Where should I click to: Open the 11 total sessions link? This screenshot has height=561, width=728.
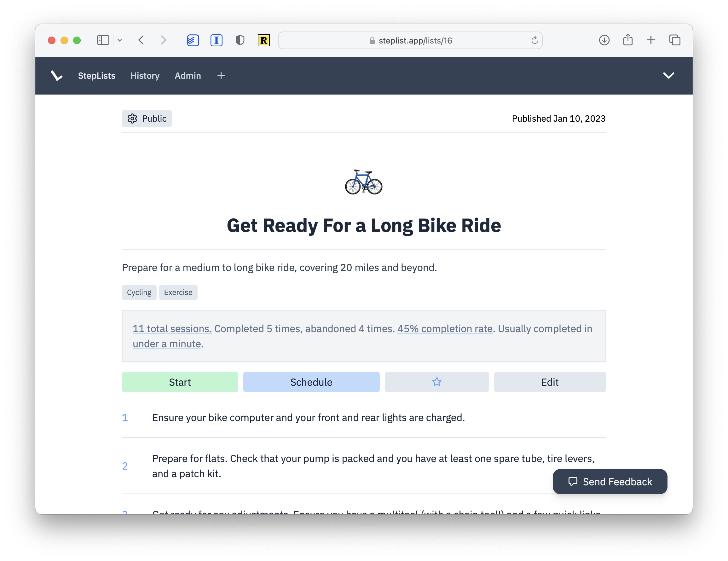click(x=172, y=329)
